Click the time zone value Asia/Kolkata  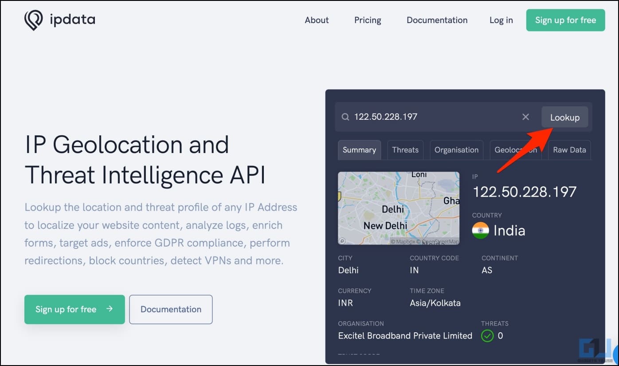pyautogui.click(x=435, y=303)
